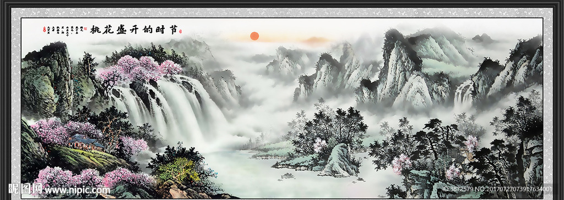Click the red sun above the clouds
The height and width of the screenshot is (200, 564).
[x=254, y=36]
